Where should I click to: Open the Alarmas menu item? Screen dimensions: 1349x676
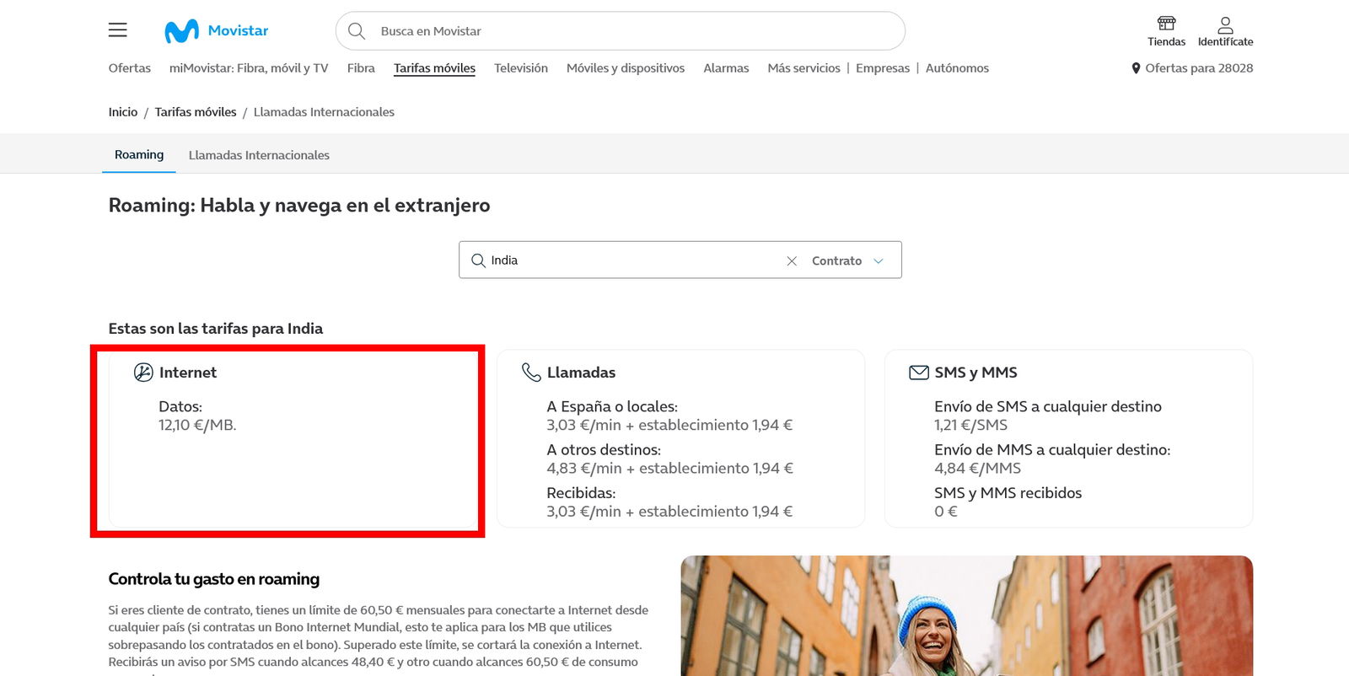pyautogui.click(x=726, y=68)
